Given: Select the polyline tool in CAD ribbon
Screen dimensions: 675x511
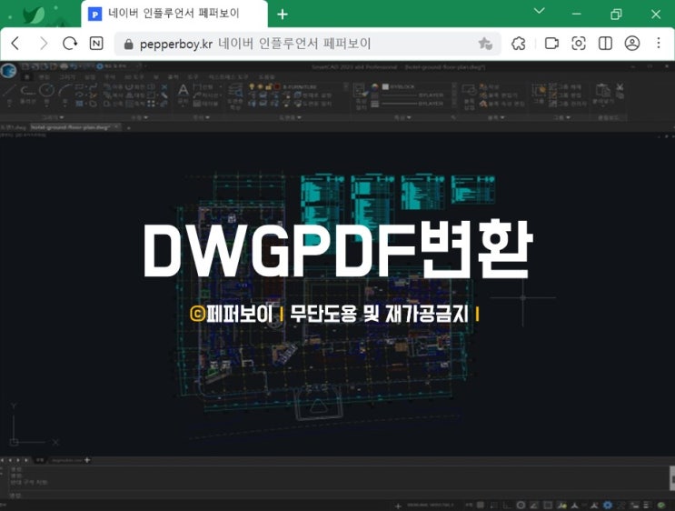Looking at the screenshot, I should [x=28, y=91].
